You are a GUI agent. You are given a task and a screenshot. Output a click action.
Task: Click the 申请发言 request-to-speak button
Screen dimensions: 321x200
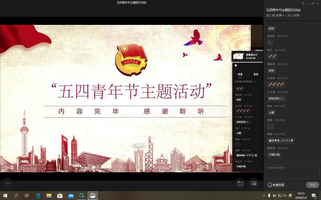pos(276,185)
